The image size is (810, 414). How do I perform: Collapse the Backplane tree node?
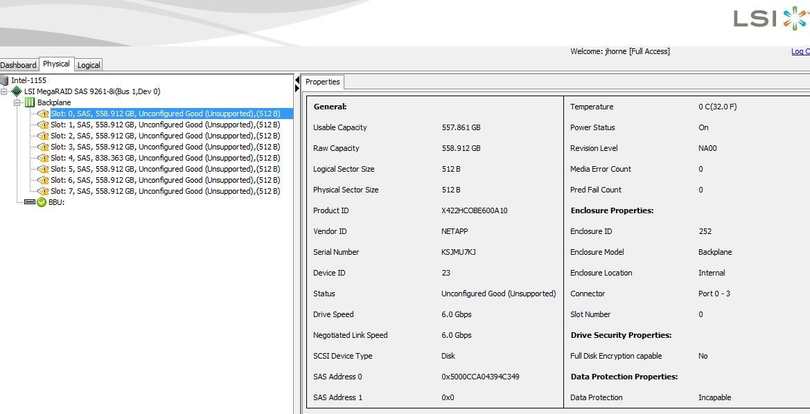click(17, 102)
